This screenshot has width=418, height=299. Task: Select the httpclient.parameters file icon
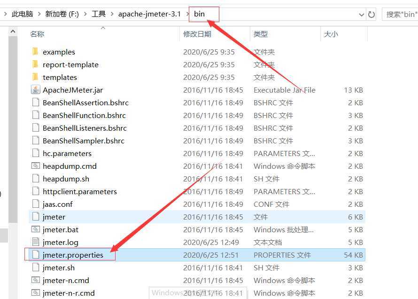click(35, 191)
